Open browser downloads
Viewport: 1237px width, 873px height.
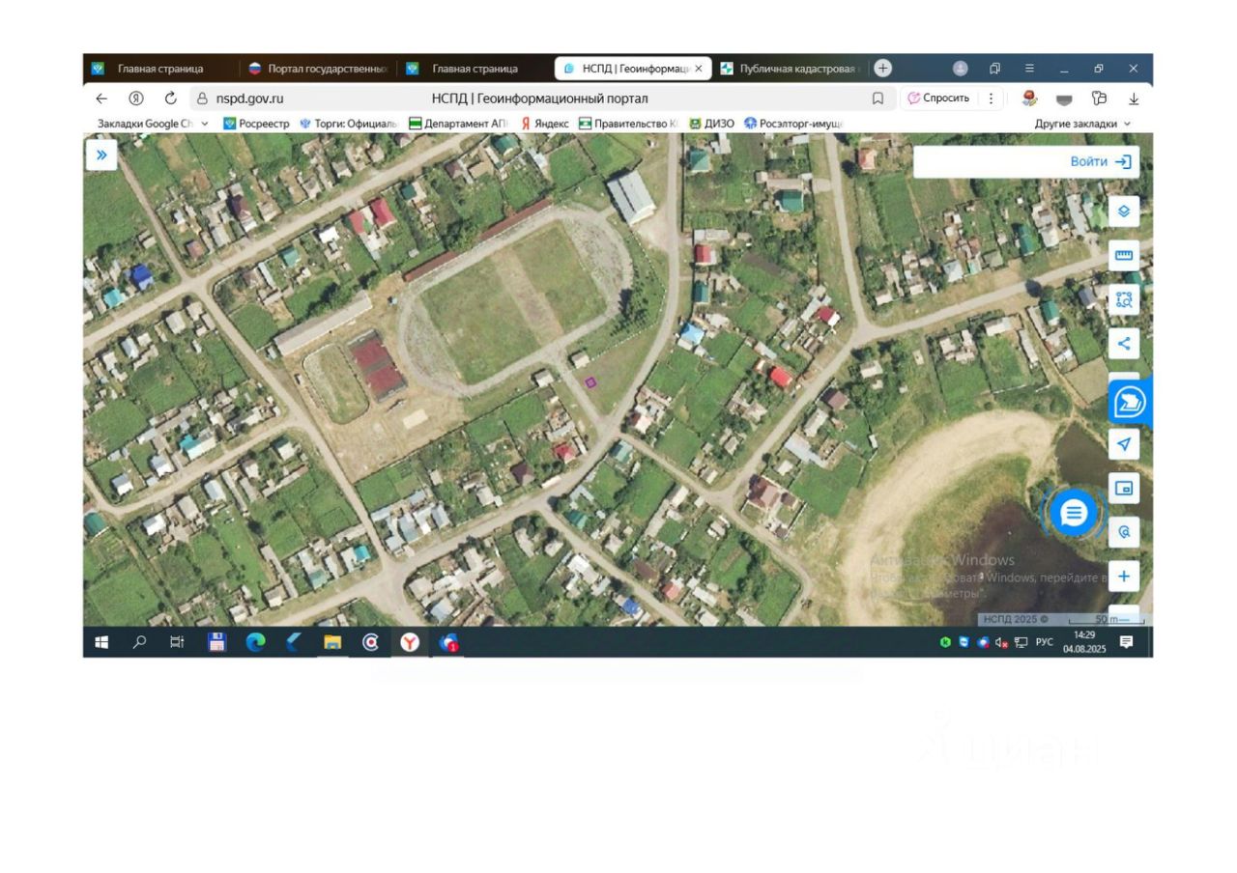[1134, 99]
